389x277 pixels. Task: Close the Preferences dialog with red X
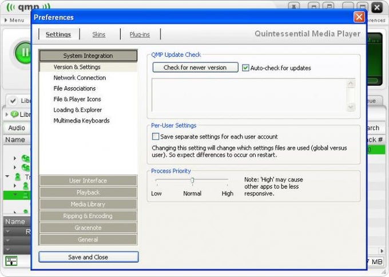point(359,17)
